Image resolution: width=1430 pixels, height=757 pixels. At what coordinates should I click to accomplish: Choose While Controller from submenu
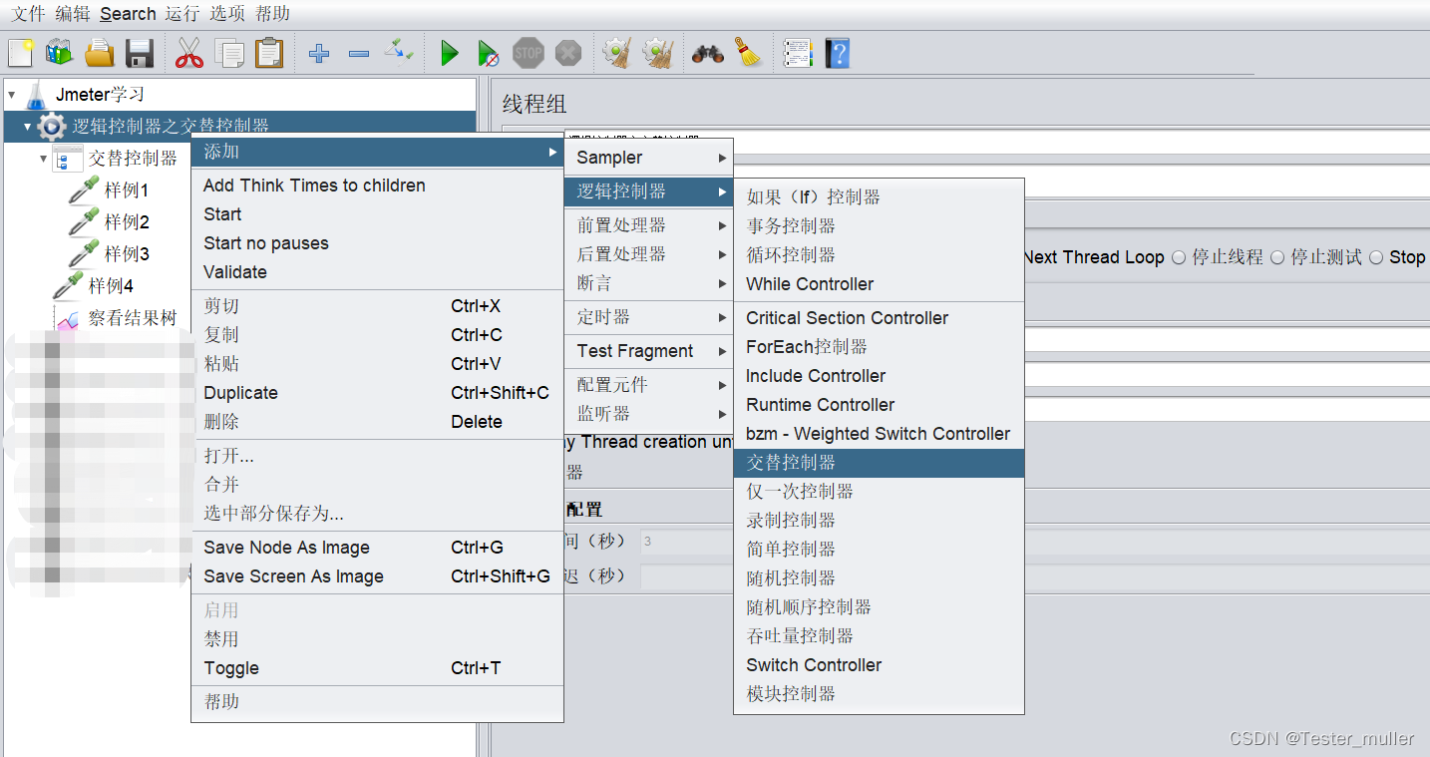click(879, 284)
